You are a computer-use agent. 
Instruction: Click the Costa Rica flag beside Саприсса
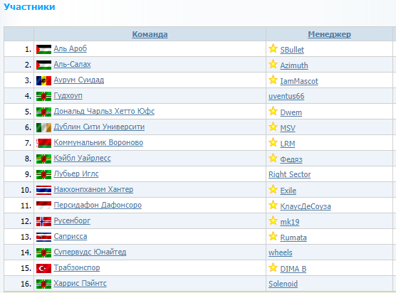pos(43,237)
